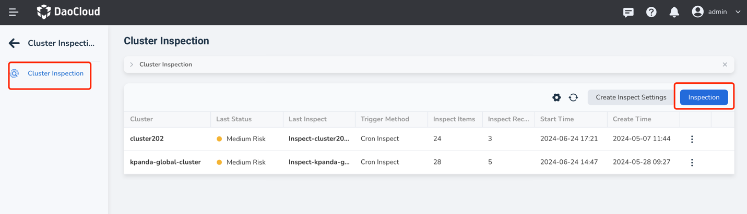
Task: Open the messages chat icon
Action: click(628, 12)
